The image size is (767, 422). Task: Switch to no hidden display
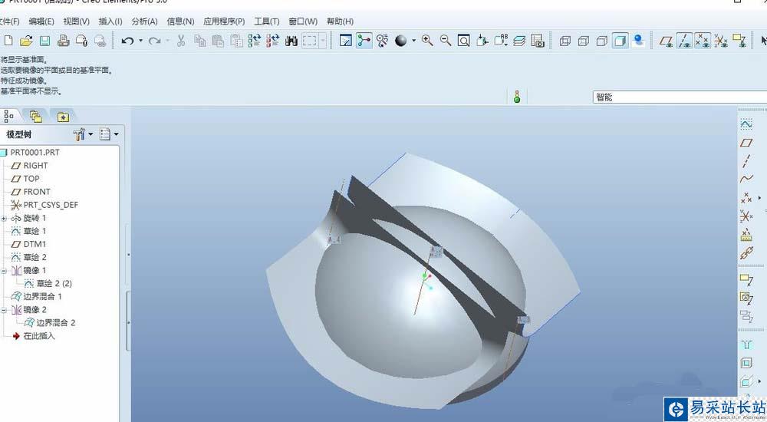[601, 41]
